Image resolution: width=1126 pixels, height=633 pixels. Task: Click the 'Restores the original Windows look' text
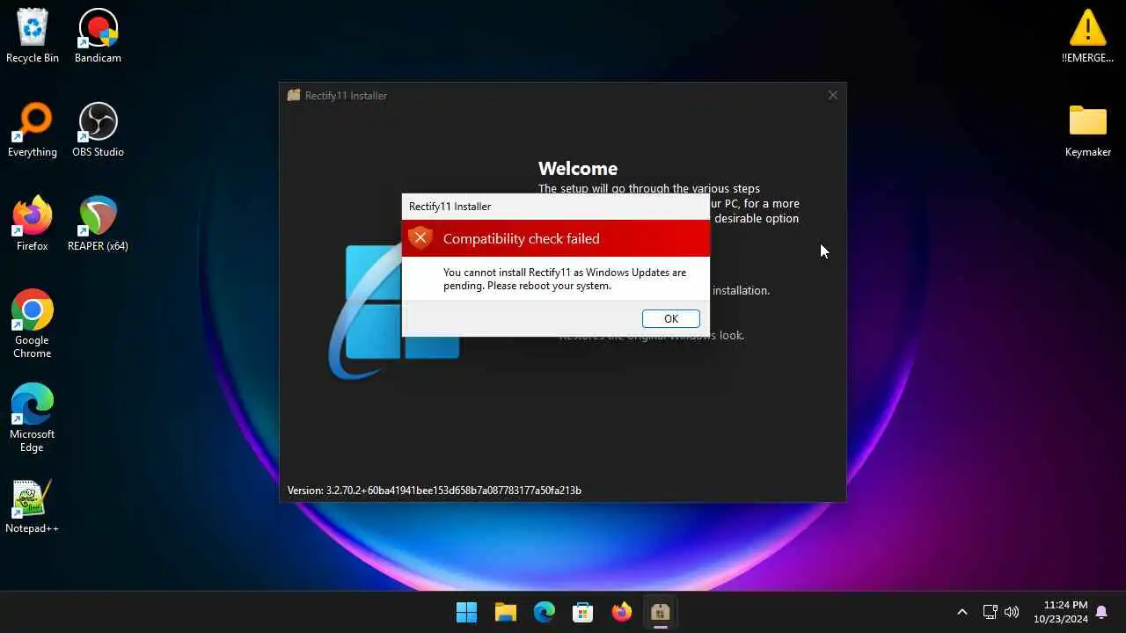point(652,335)
